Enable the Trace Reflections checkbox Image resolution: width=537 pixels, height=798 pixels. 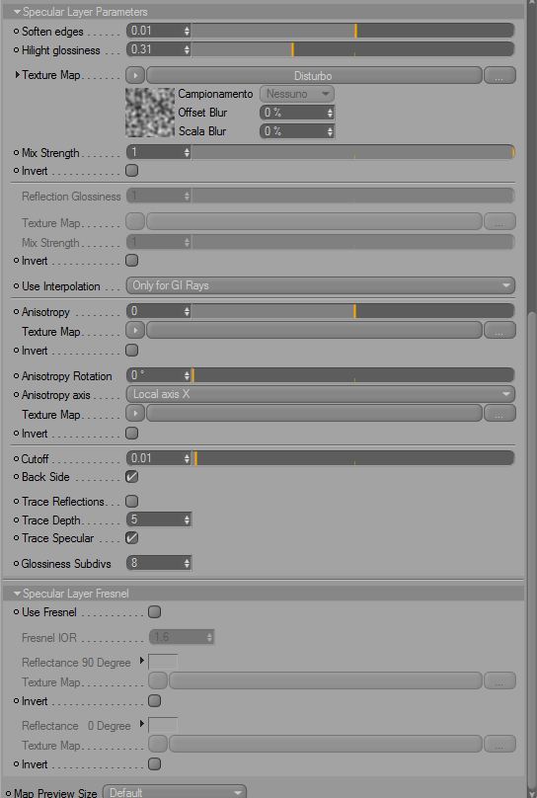click(131, 502)
